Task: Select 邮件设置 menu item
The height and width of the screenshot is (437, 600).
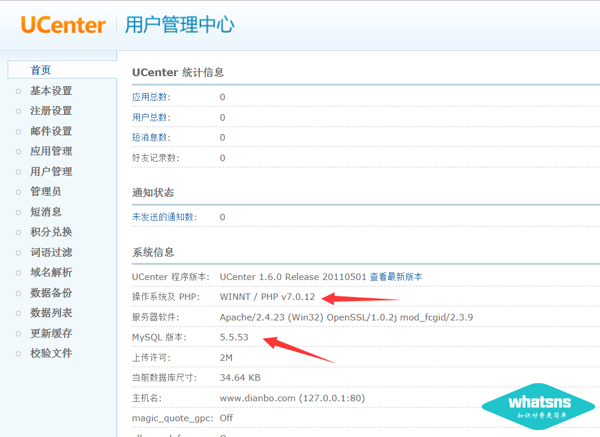Action: [51, 131]
